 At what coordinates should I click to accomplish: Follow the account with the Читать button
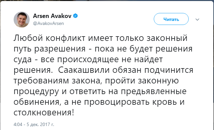pyautogui.click(x=171, y=19)
